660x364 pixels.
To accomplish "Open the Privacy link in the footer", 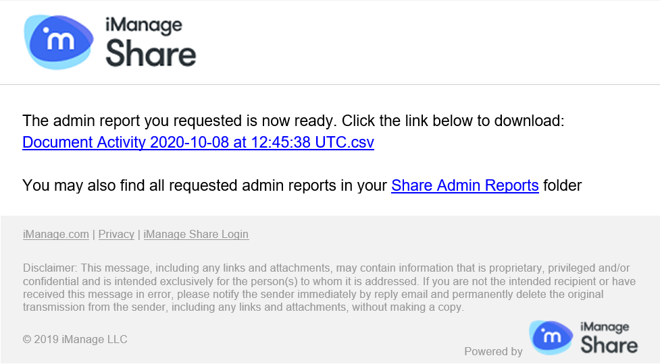I will [116, 235].
